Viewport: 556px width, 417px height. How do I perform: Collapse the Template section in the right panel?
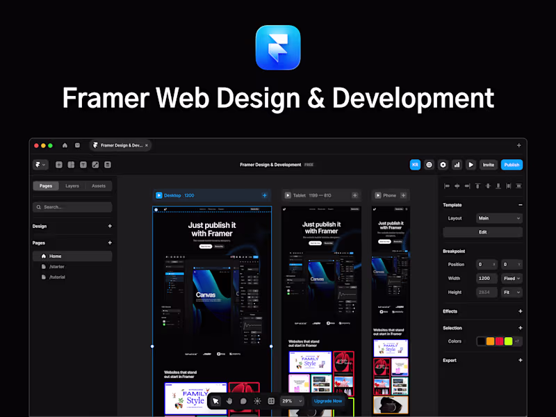coord(520,205)
